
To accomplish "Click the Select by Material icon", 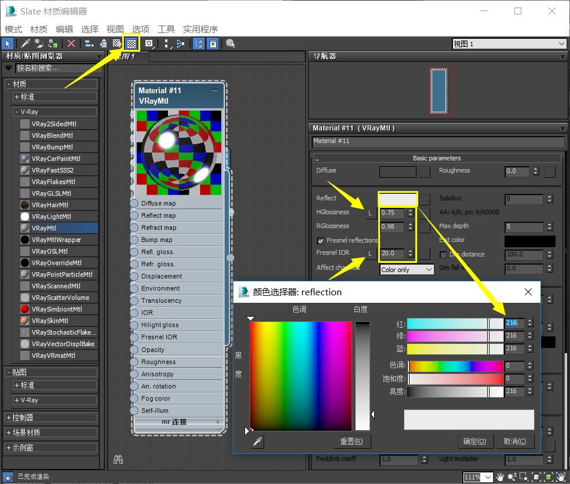I will coord(231,44).
